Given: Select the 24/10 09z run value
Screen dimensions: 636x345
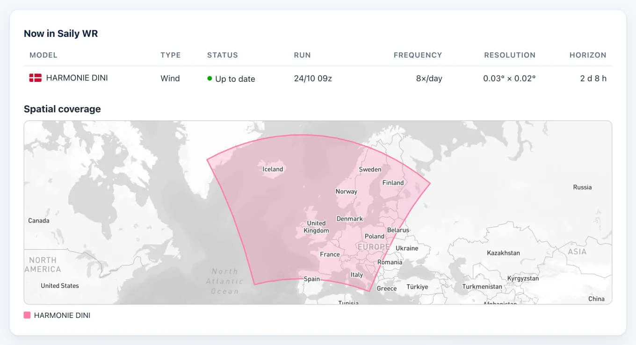Looking at the screenshot, I should (313, 79).
